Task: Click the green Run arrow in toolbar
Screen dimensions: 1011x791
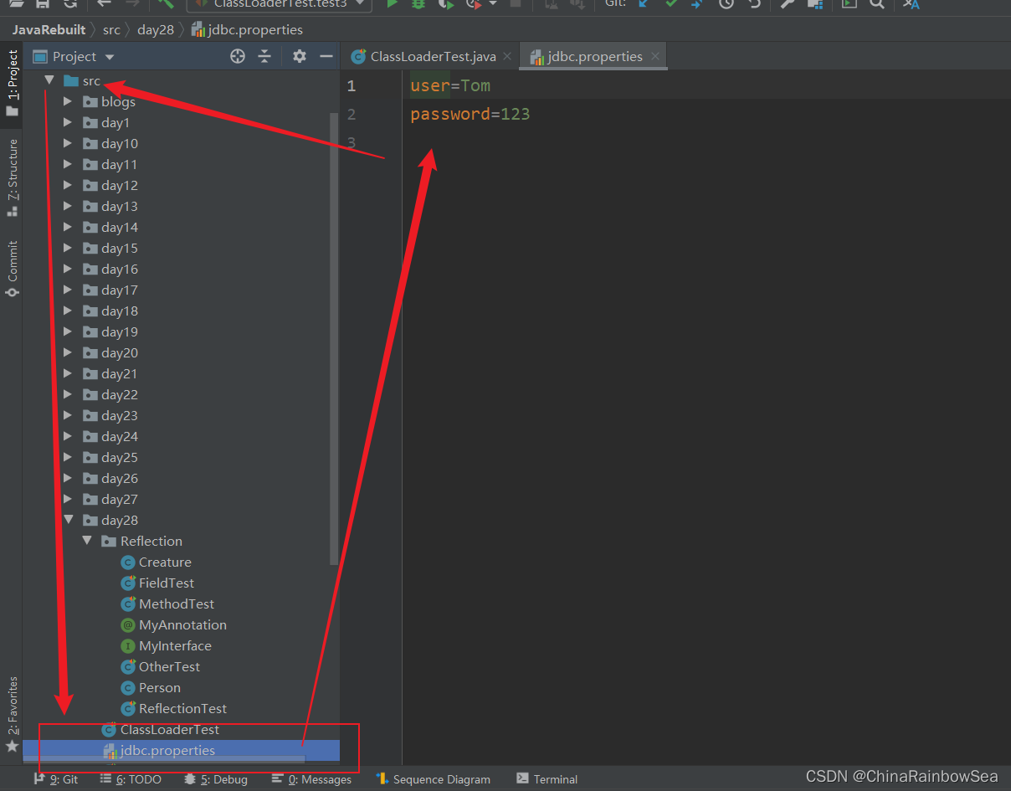Action: [392, 4]
